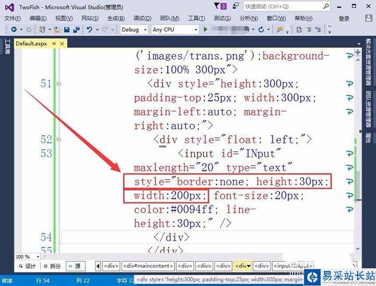Open the 分析(N) menu
This screenshot has width=376, height=286.
click(249, 18)
